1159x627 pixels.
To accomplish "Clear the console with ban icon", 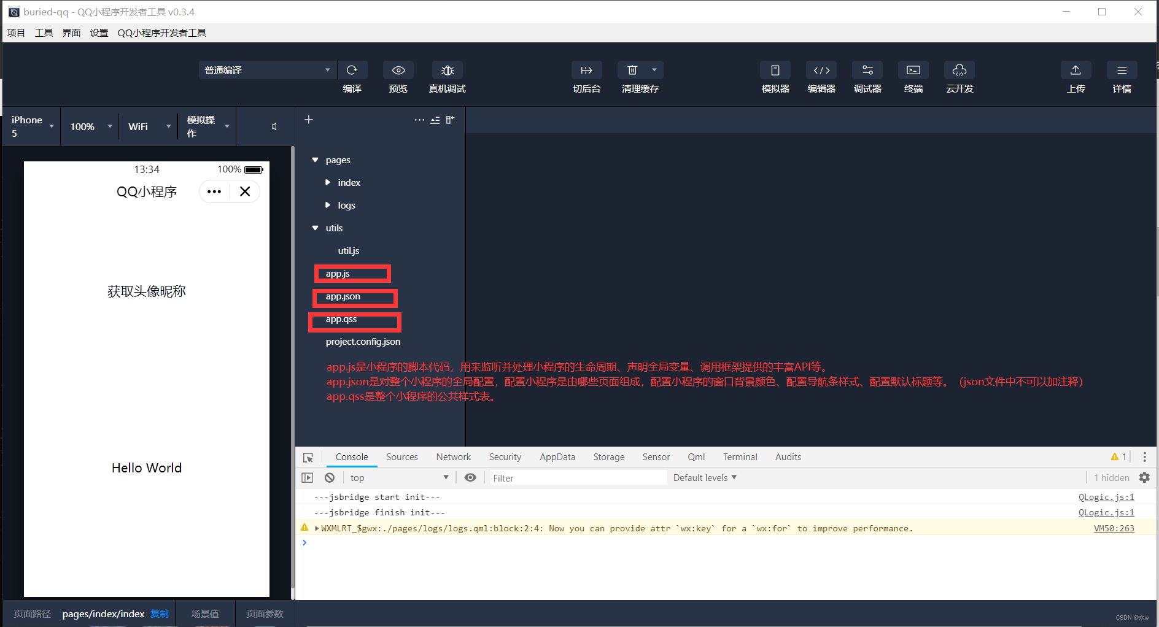I will pos(330,477).
